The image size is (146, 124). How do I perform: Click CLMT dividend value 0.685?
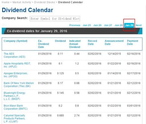coord(60,115)
